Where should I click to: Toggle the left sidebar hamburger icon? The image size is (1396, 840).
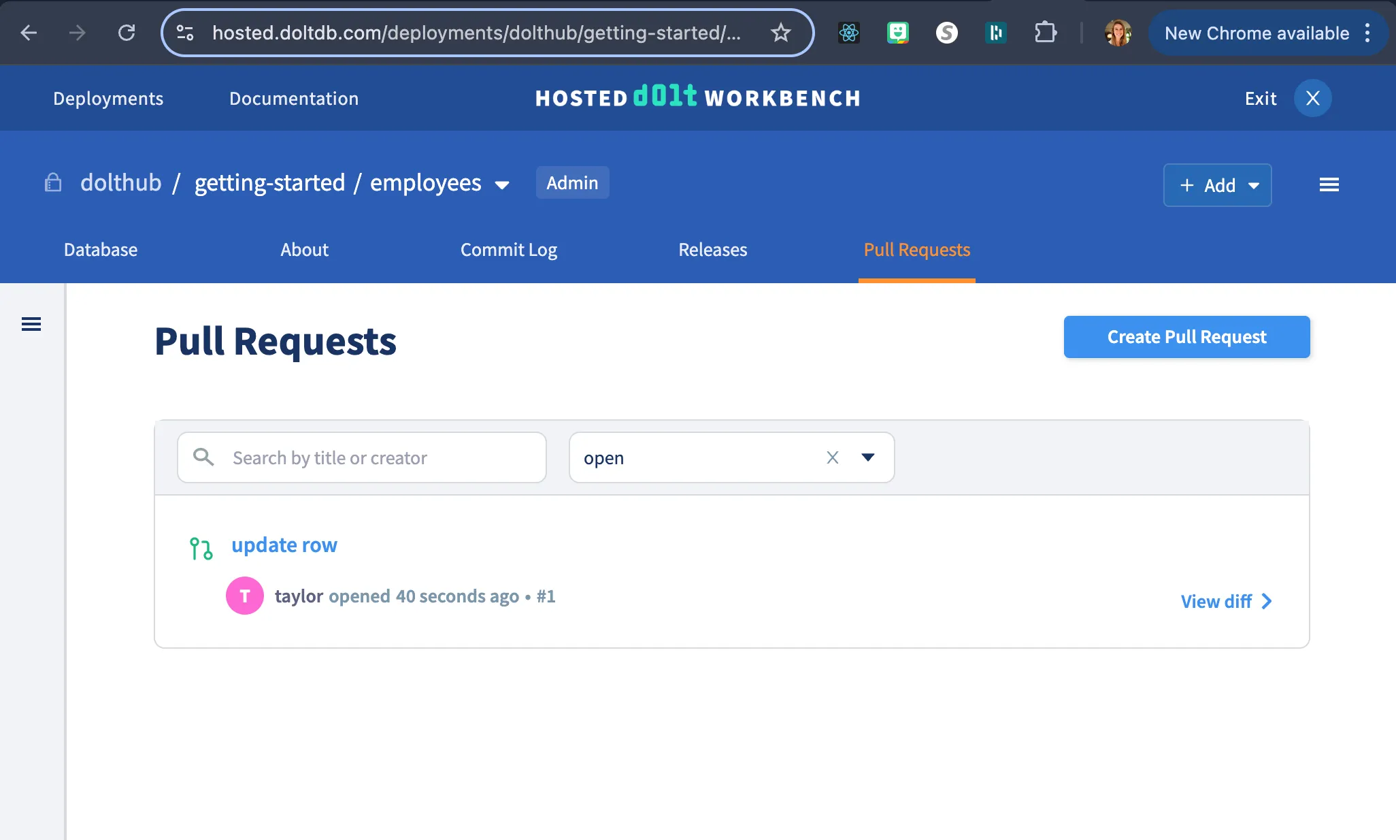click(x=31, y=325)
